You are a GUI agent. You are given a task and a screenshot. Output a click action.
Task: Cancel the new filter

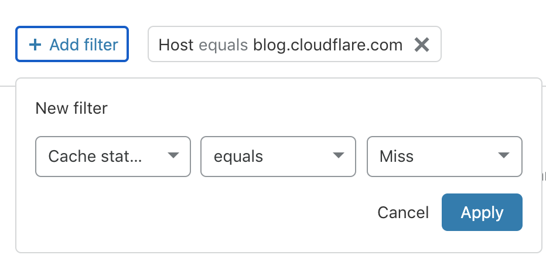[403, 212]
